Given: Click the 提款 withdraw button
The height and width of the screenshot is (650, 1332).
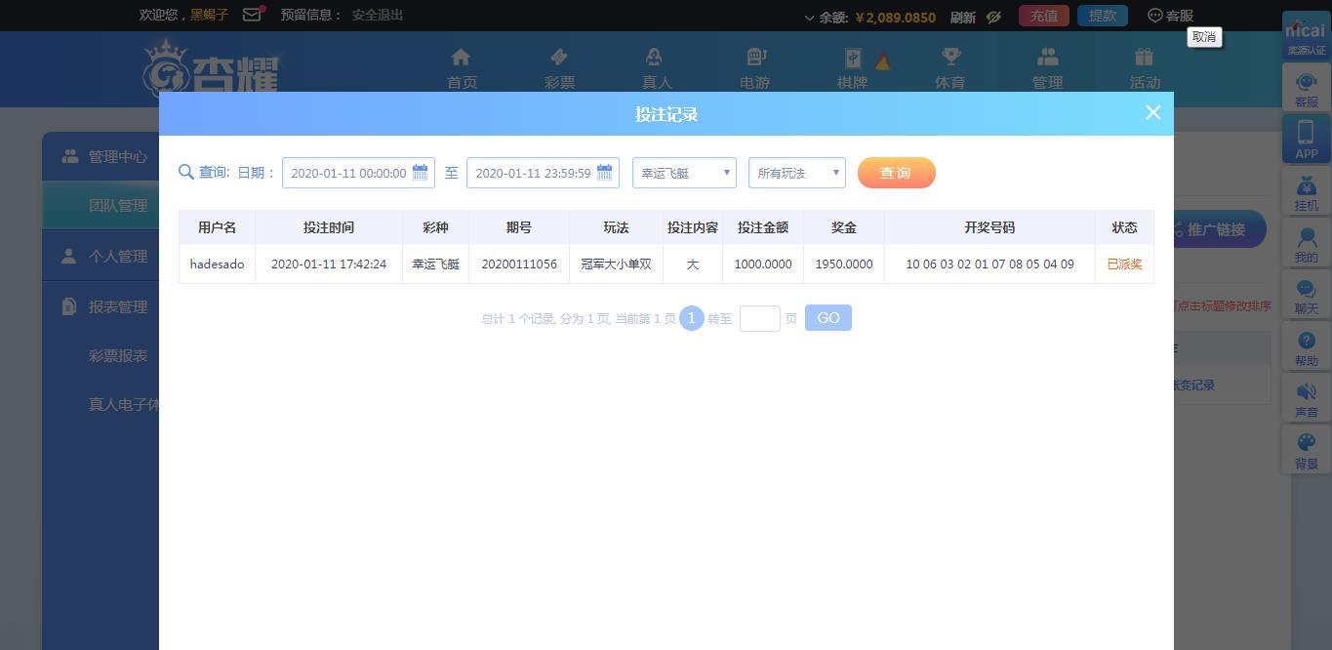Looking at the screenshot, I should (1103, 16).
